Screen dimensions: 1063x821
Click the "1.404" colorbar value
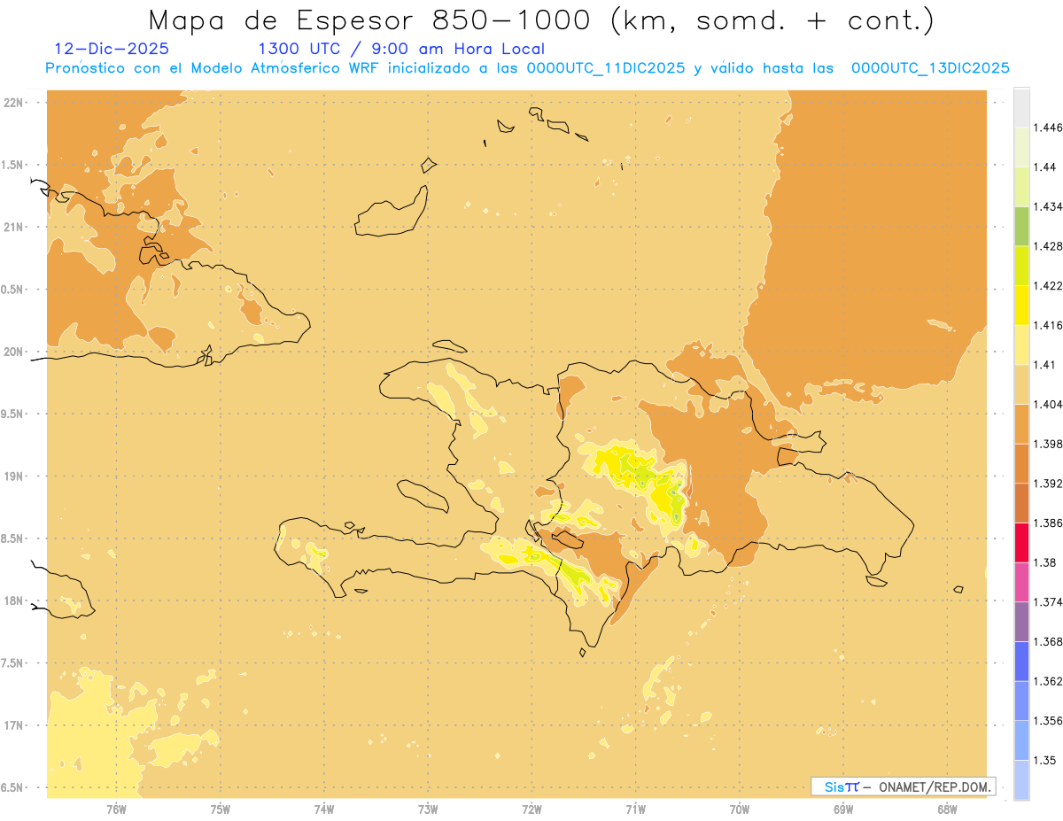[1048, 405]
